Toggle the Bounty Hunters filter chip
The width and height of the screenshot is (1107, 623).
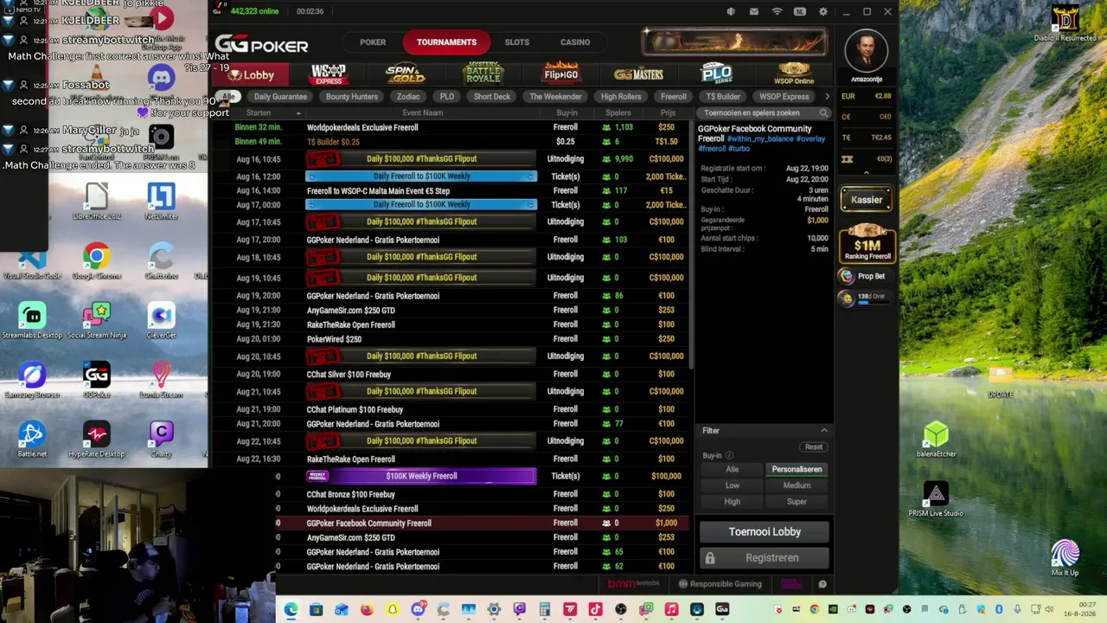(x=352, y=97)
